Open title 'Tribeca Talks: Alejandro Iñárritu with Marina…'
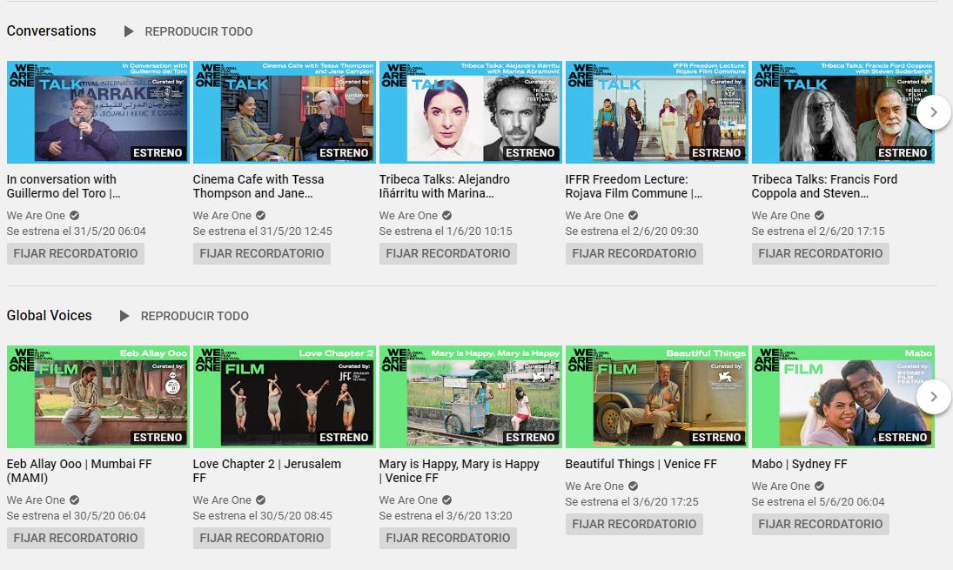The height and width of the screenshot is (570, 953). click(444, 186)
